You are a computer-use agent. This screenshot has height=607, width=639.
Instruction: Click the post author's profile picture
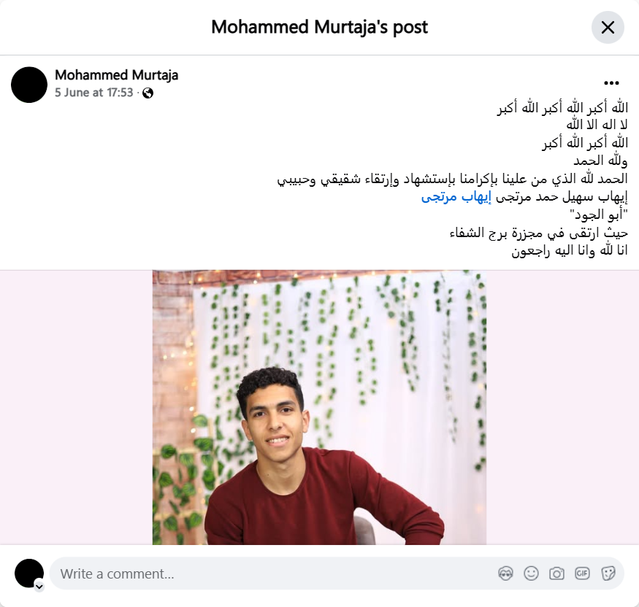(x=29, y=85)
